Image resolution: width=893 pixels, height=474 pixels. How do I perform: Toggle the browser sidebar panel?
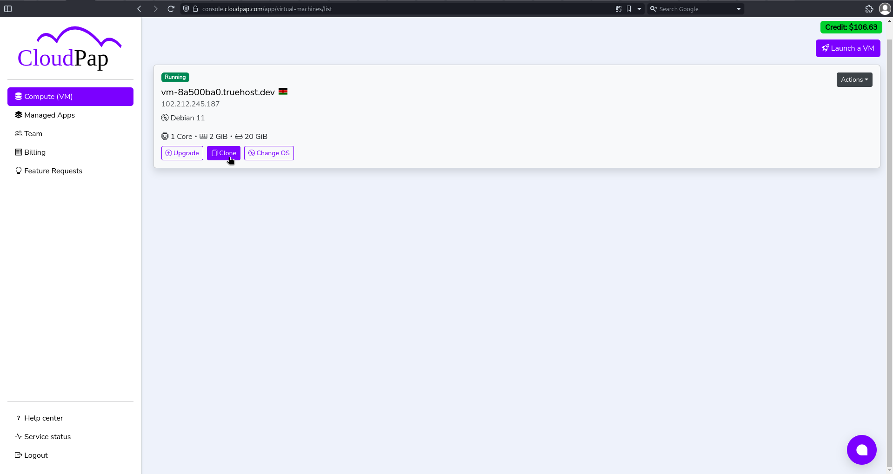point(8,8)
